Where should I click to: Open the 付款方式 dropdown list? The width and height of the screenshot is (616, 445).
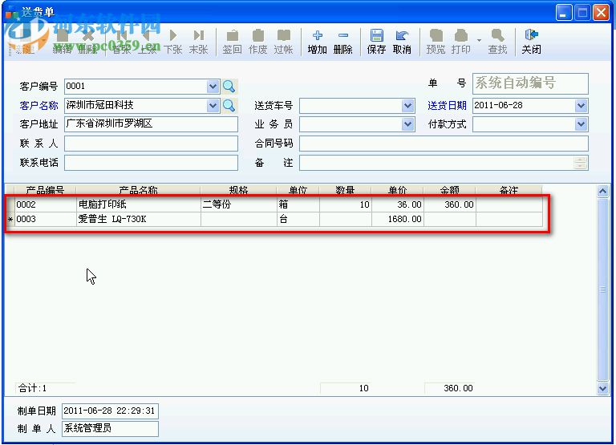(581, 124)
